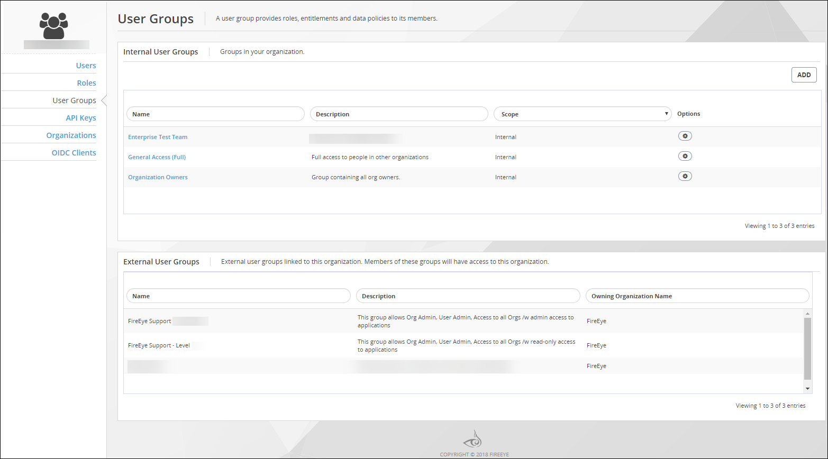
Task: Click the FireEye logo in footer
Action: [472, 439]
